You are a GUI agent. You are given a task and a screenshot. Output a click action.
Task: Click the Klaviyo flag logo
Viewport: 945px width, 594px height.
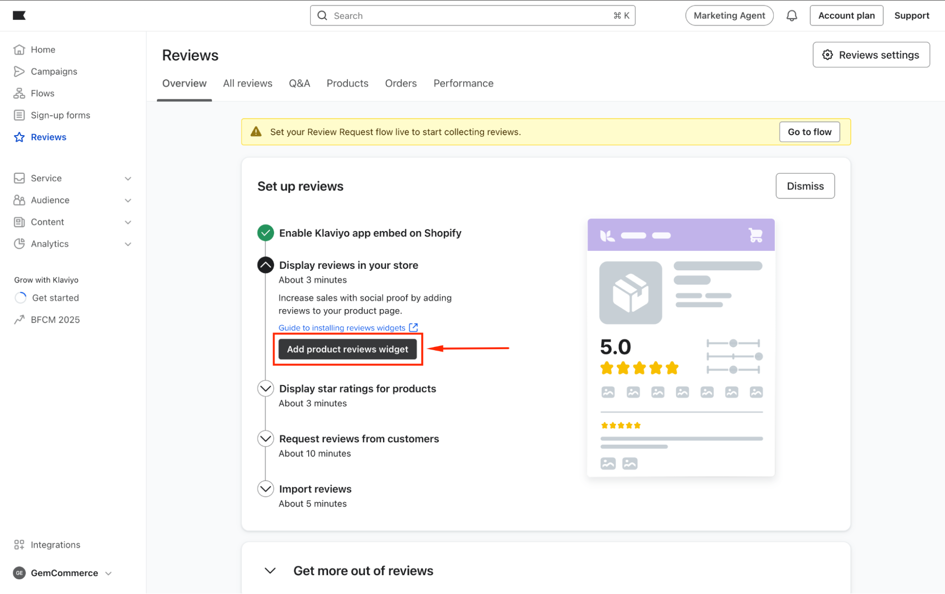(19, 16)
